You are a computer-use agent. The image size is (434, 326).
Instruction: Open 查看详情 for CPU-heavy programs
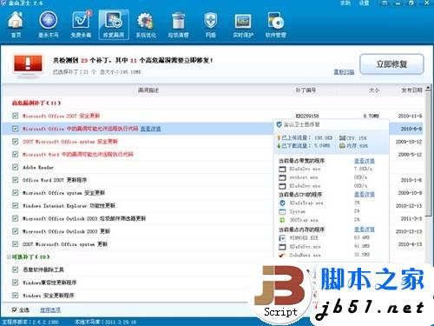pos(365,194)
